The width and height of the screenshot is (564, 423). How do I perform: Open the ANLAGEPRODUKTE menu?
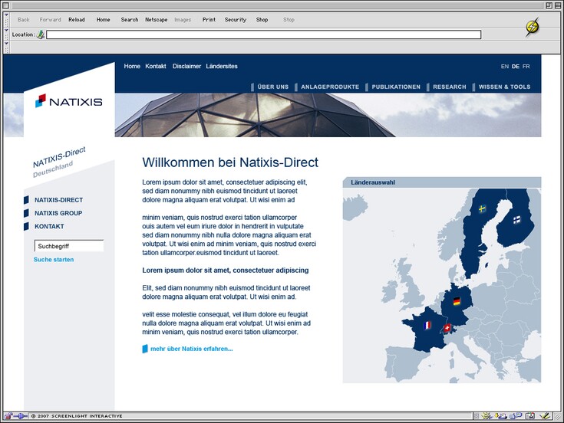(x=330, y=87)
